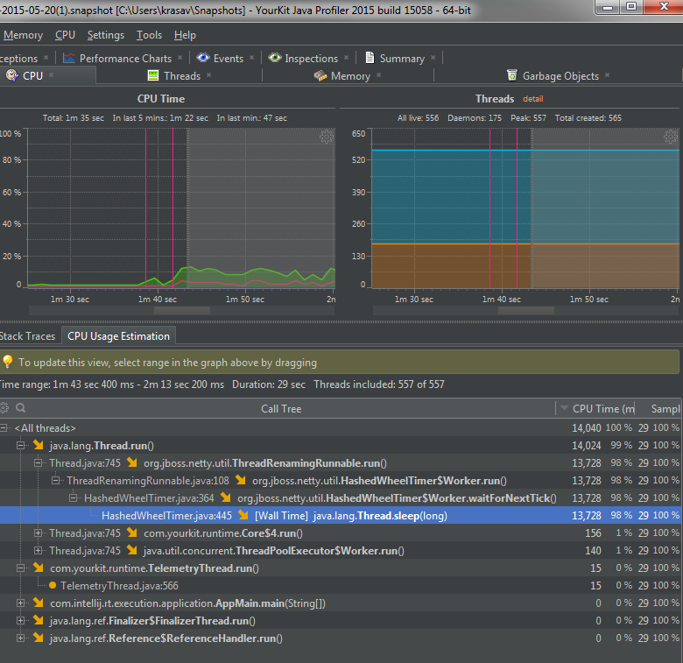Expand the Finalizer$FinalizerThread.run() node
Image resolution: width=683 pixels, height=663 pixels.
(x=20, y=621)
